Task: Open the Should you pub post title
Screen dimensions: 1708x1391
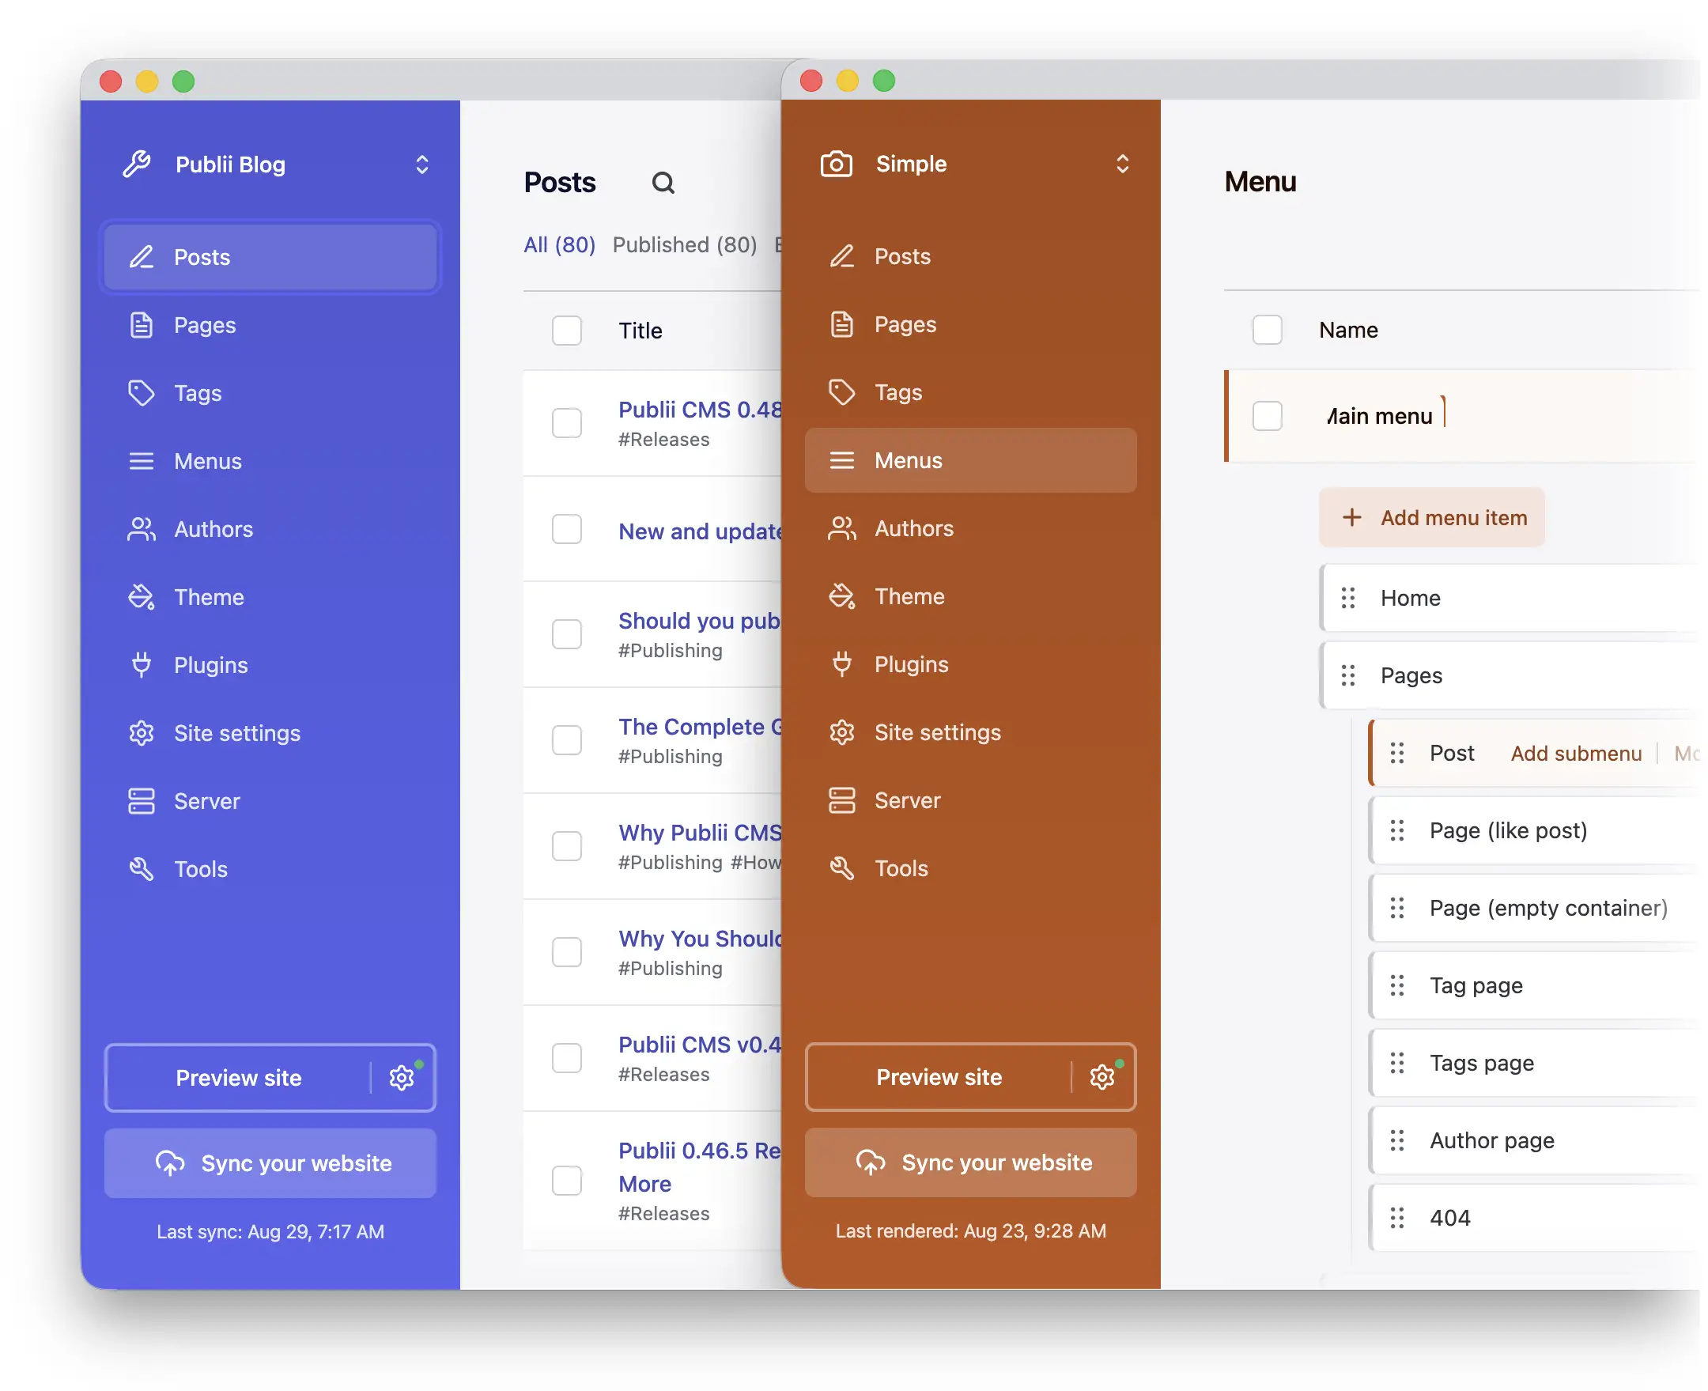Action: pos(698,621)
